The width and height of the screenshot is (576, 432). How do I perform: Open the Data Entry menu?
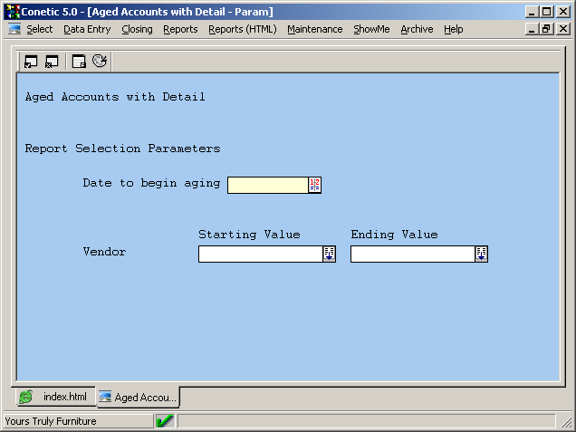pyautogui.click(x=87, y=29)
